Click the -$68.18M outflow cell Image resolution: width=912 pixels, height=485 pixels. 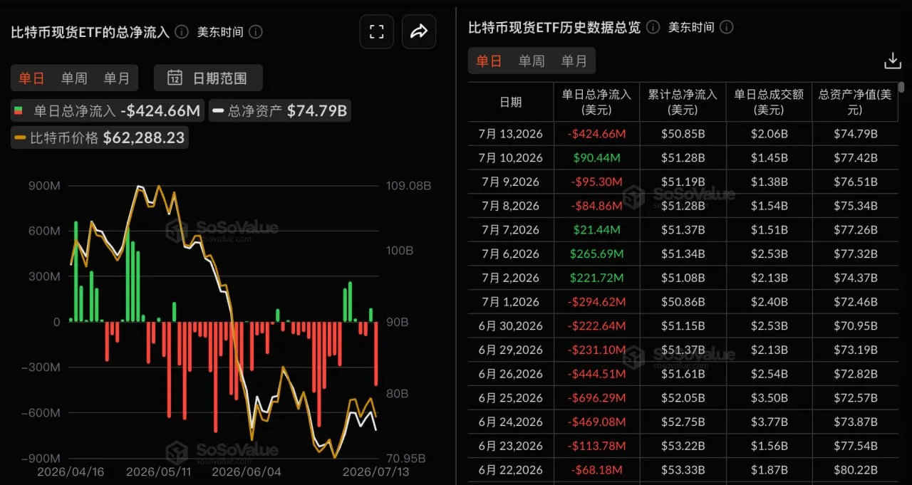tap(596, 470)
